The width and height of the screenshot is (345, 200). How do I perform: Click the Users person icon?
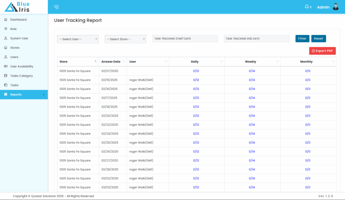click(x=6, y=57)
